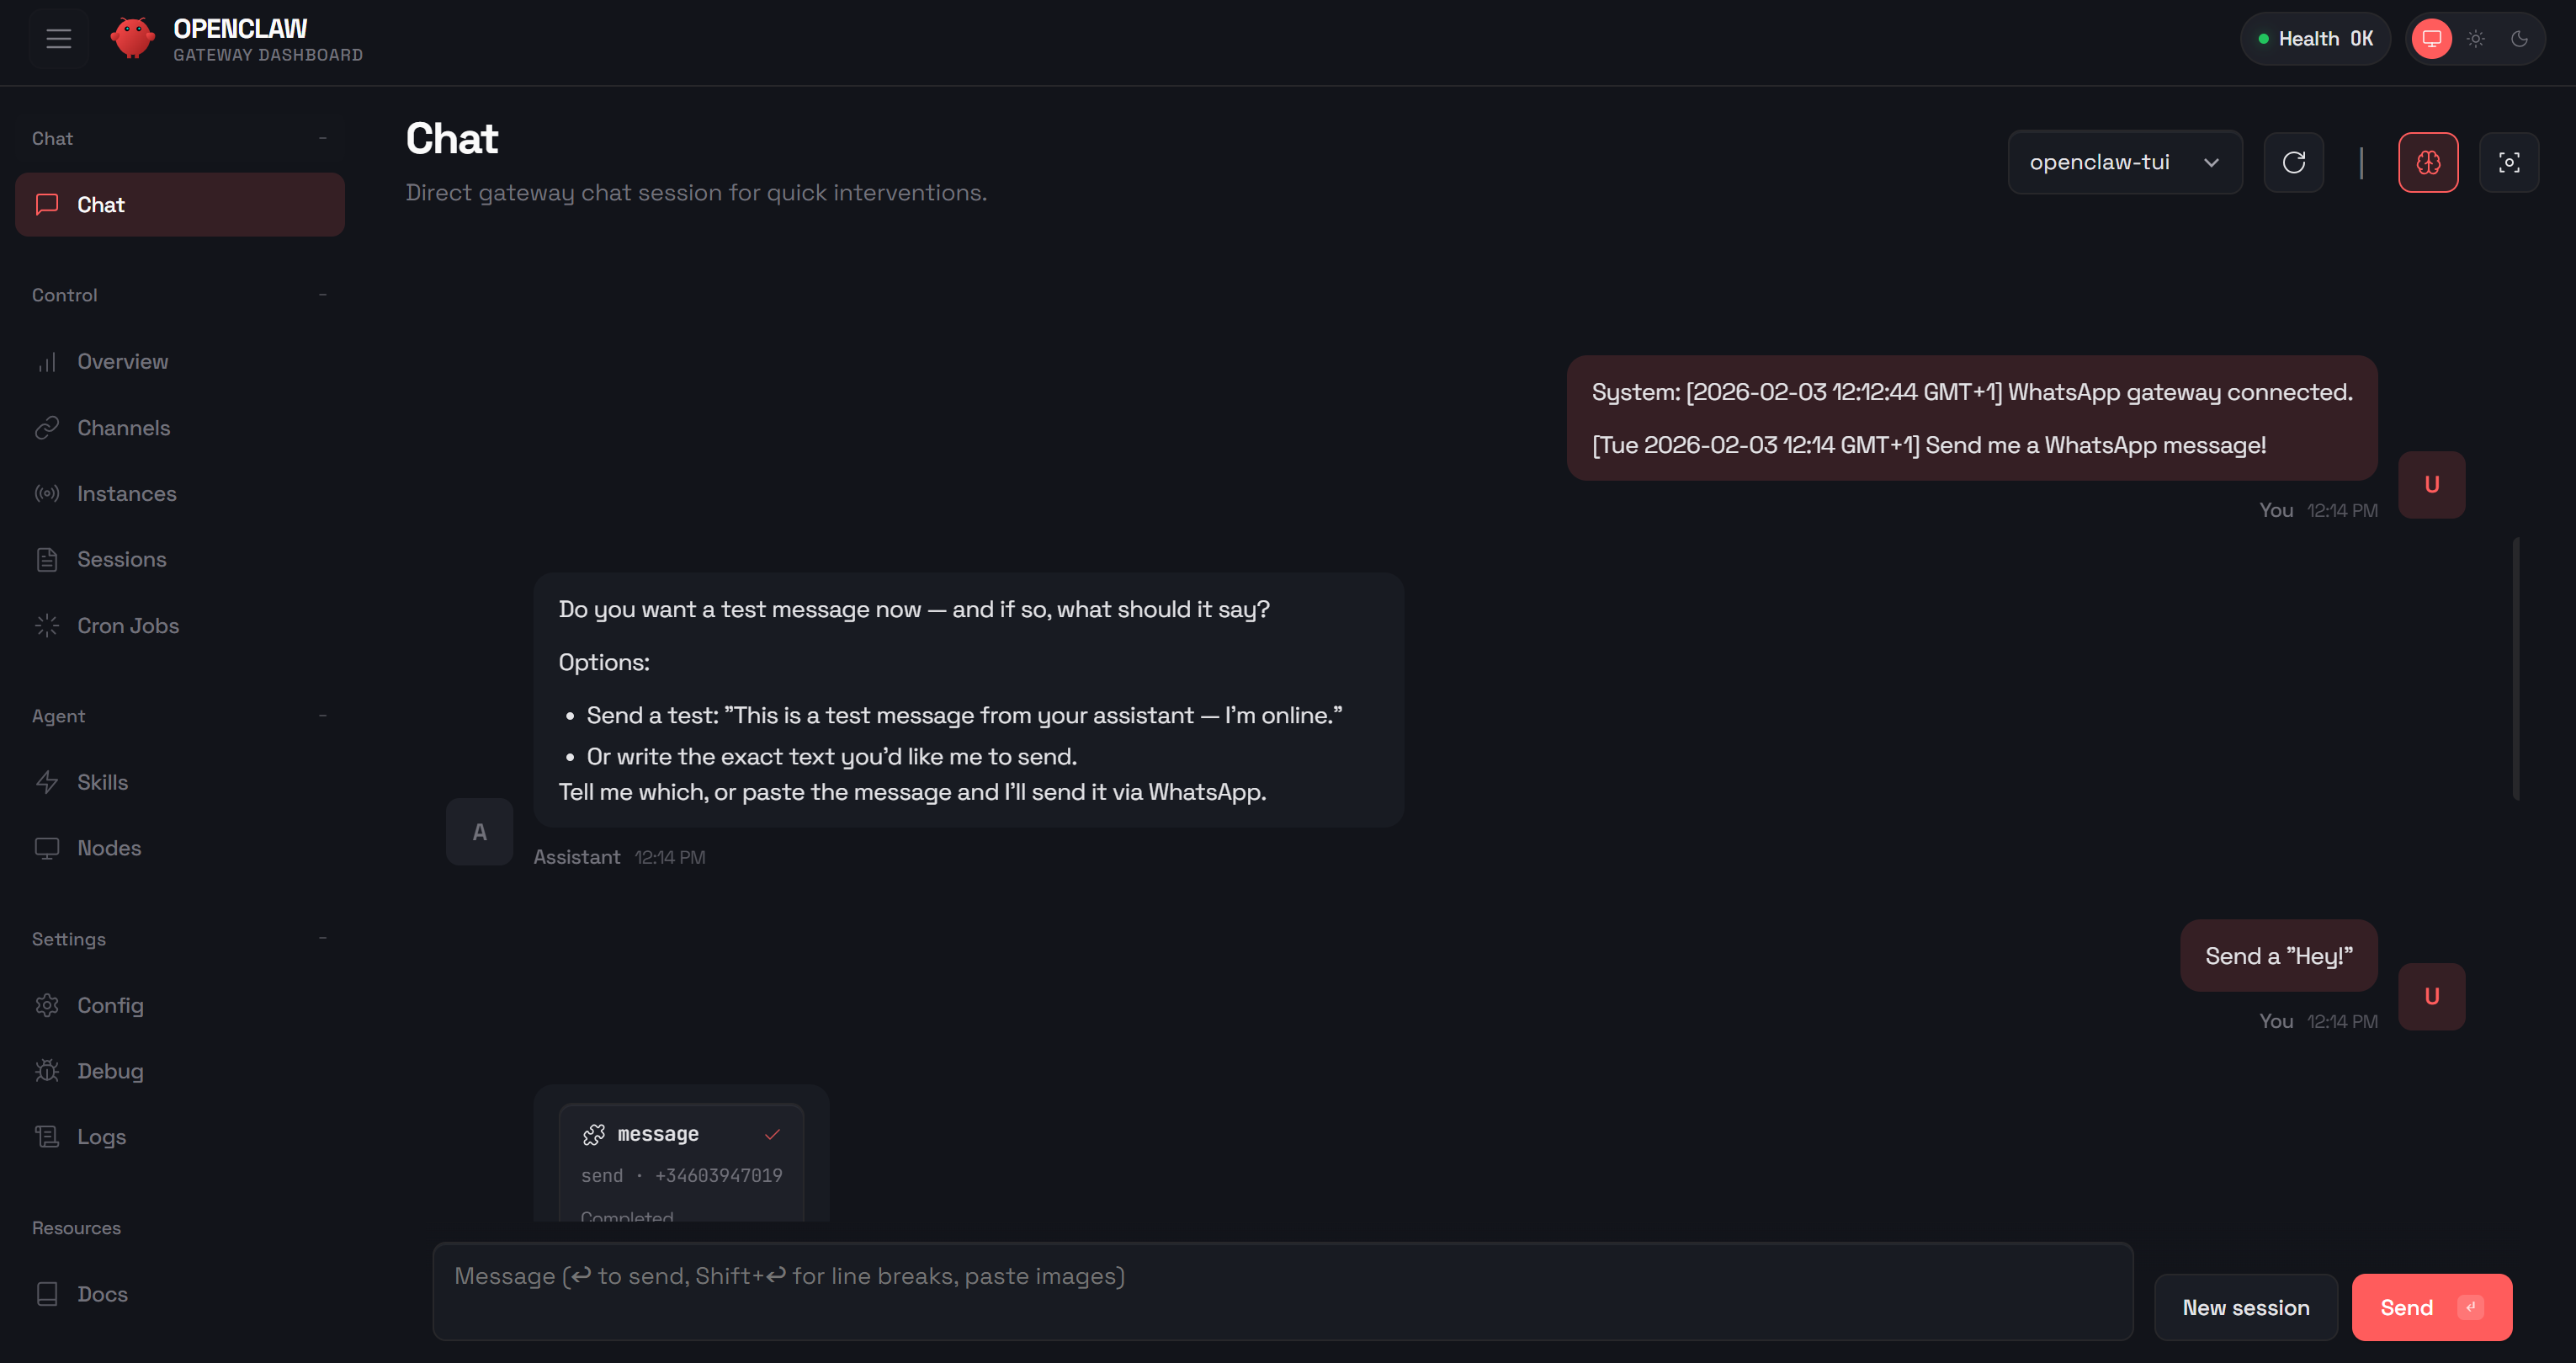Open the Cron Jobs panel

tap(127, 626)
